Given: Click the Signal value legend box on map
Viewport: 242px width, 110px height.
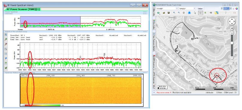Looking at the screenshot, I should (162, 87).
